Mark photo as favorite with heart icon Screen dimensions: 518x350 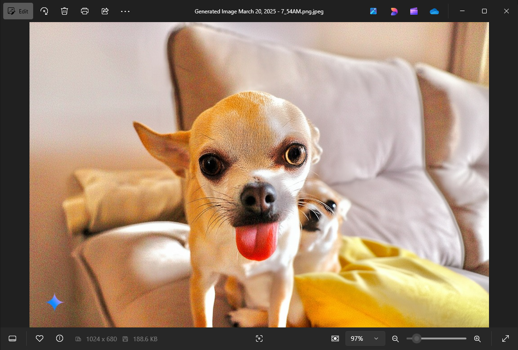[x=40, y=338]
